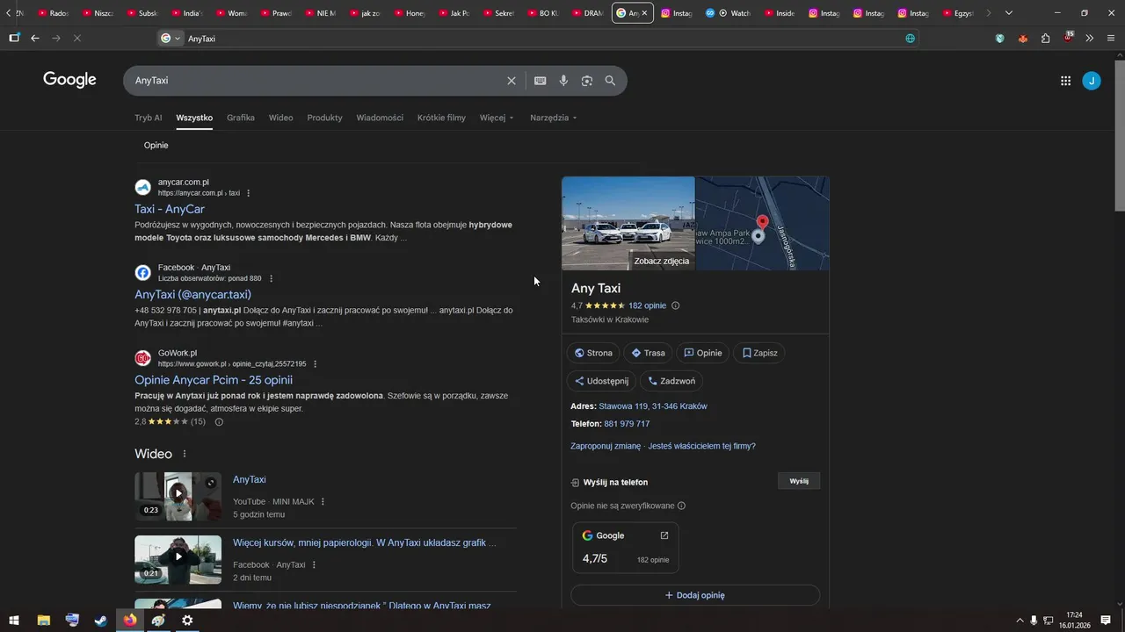
Task: Open site info dropdown in address bar
Action: pos(171,39)
